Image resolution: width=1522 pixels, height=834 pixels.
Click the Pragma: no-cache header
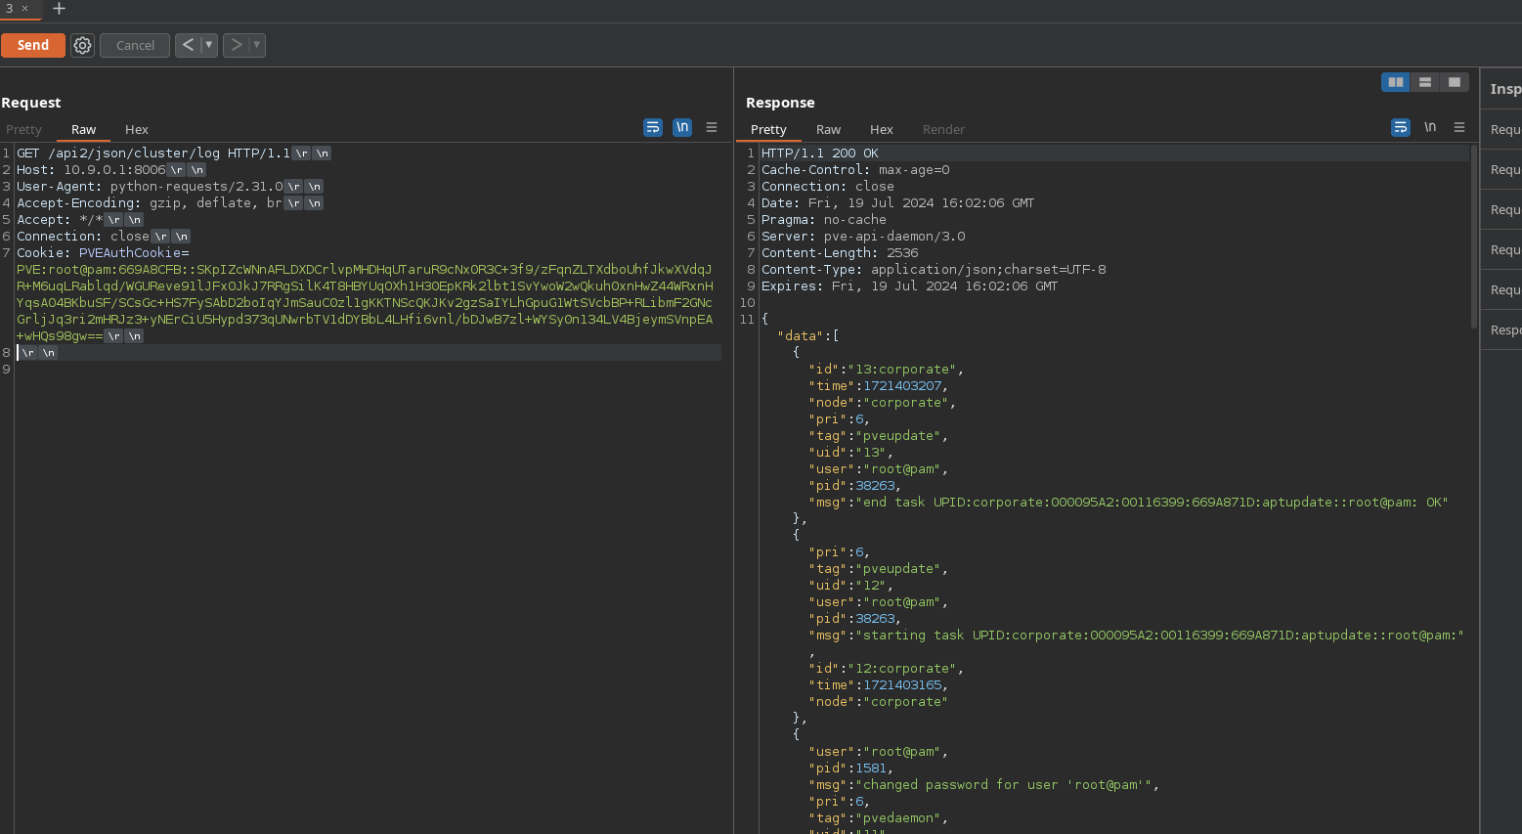tap(824, 219)
